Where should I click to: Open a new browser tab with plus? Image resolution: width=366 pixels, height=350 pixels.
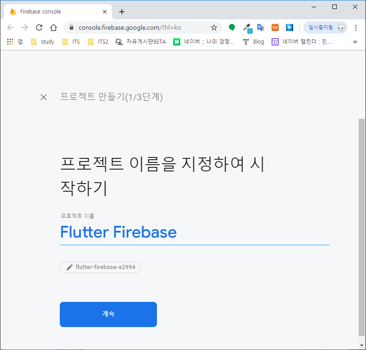(x=121, y=12)
